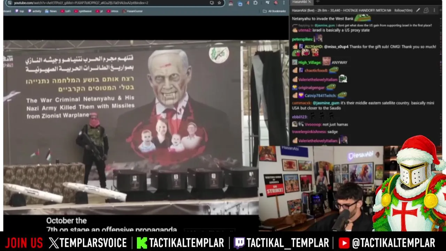
Task: Open the 'yt' bookmark
Action: (99, 11)
